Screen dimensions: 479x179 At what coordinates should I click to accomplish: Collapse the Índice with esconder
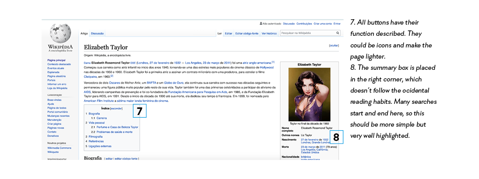click(x=116, y=108)
